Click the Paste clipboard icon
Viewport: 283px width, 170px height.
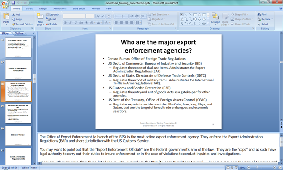click(x=6, y=16)
